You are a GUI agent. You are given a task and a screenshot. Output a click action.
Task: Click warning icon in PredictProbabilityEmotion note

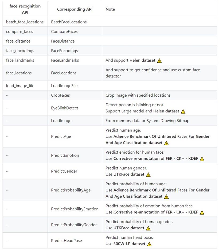pos(202,212)
